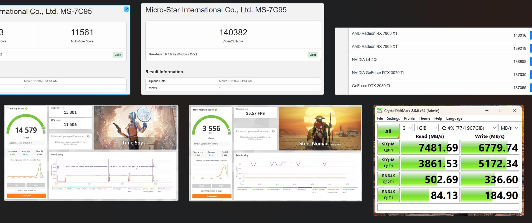Screen dimensions: 532x223
Task: Click the info icon next to Best in Steel Nomad
Action: [227, 152]
